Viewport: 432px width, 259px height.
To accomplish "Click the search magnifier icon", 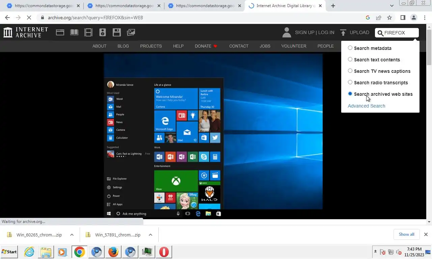I will tap(380, 33).
